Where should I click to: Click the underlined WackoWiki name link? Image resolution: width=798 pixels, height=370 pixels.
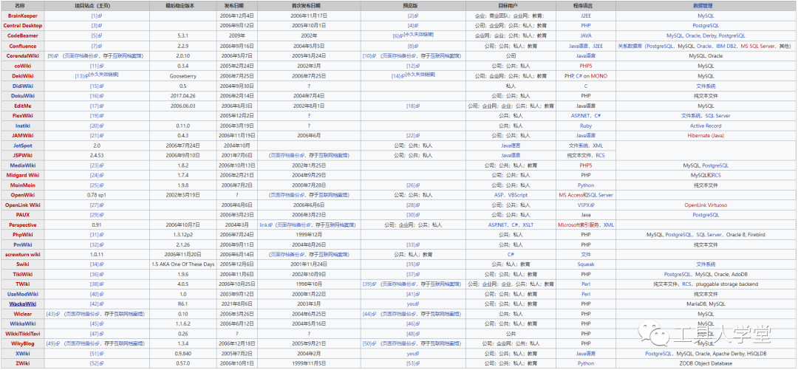[x=22, y=304]
